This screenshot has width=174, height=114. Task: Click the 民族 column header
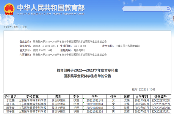tap(127, 96)
